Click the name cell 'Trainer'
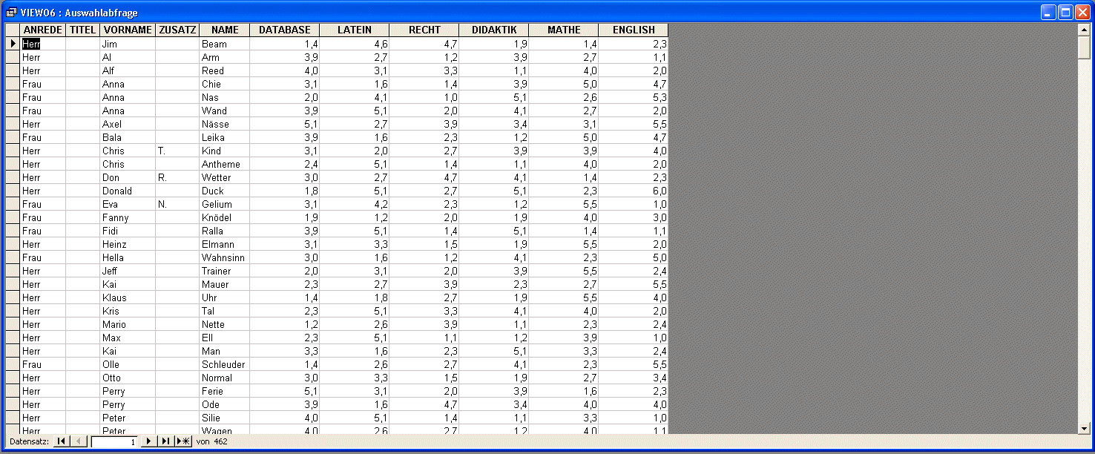Image resolution: width=1095 pixels, height=454 pixels. click(x=225, y=271)
